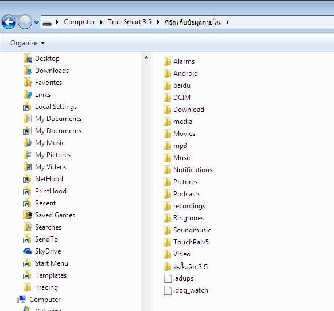The height and width of the screenshot is (311, 334).
Task: Expand the arrow after Computer in path
Action: [102, 22]
